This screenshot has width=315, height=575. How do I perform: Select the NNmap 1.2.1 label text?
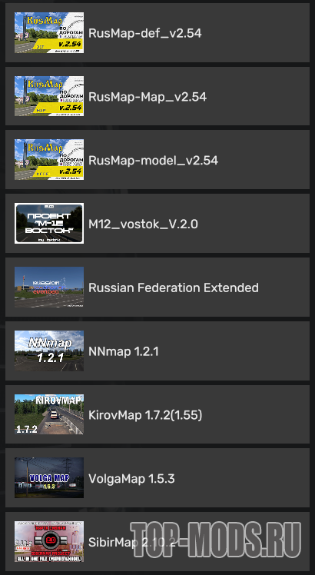(x=124, y=351)
